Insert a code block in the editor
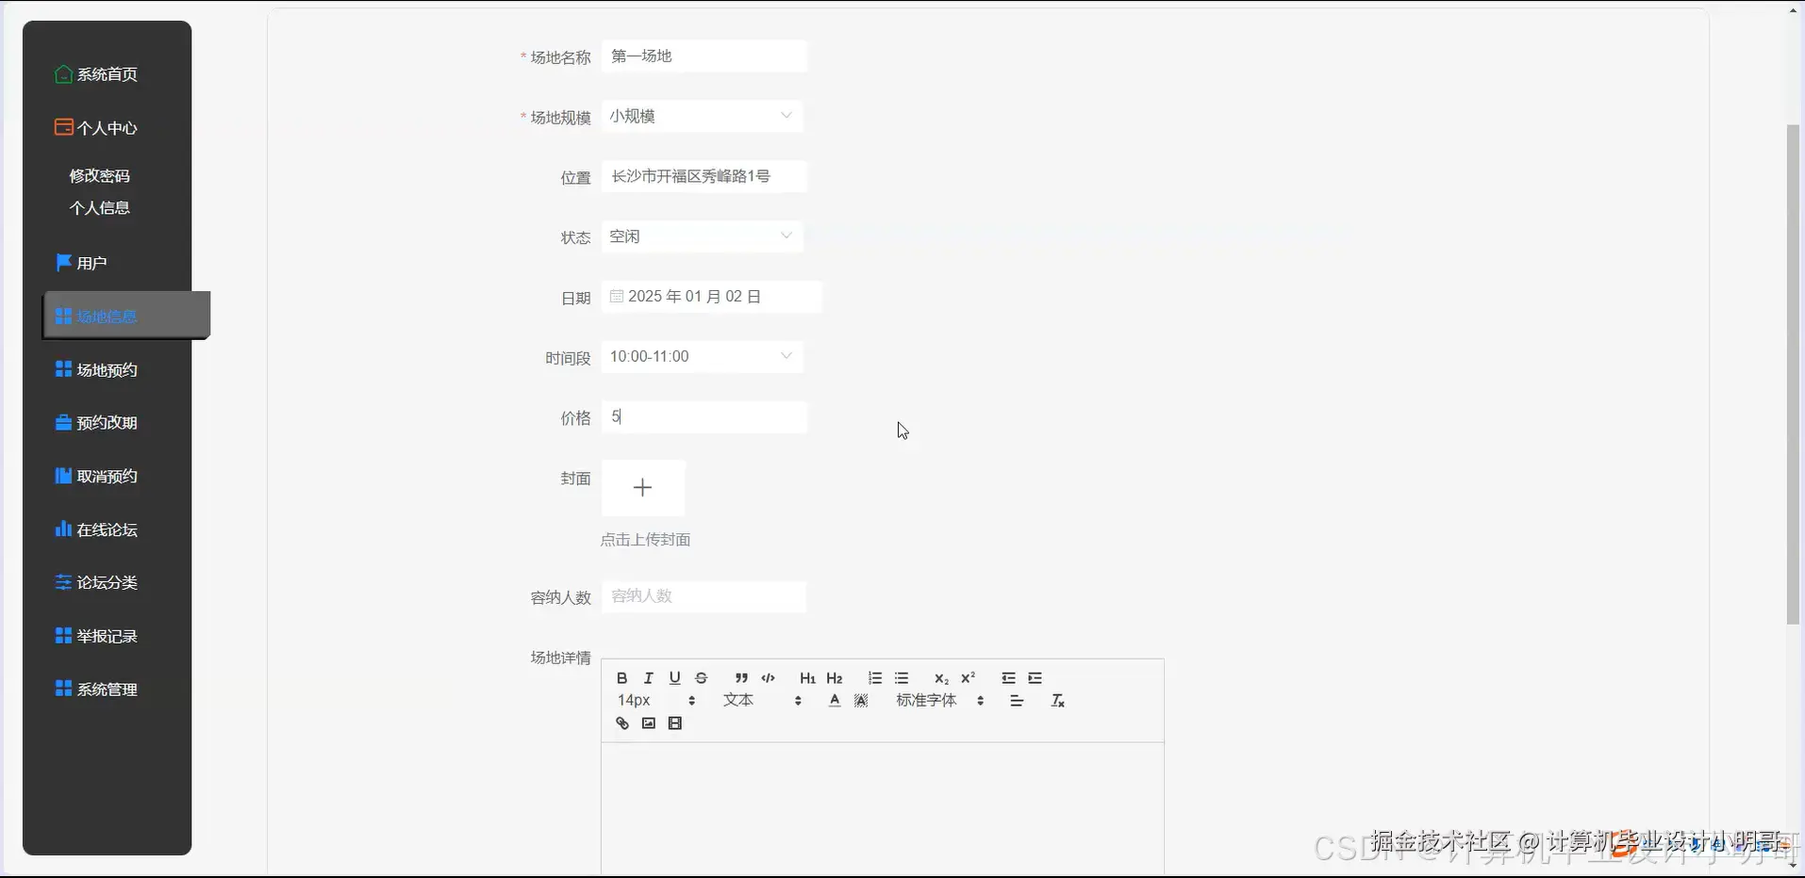This screenshot has height=878, width=1805. pyautogui.click(x=768, y=677)
